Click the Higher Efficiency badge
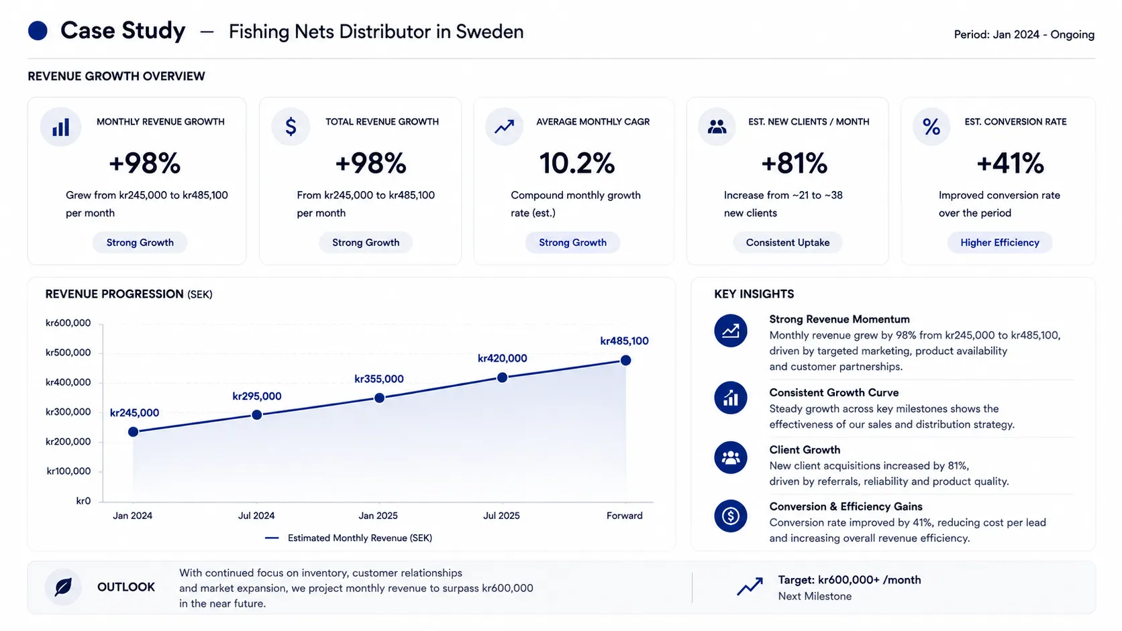The image size is (1122, 631). [x=999, y=243]
